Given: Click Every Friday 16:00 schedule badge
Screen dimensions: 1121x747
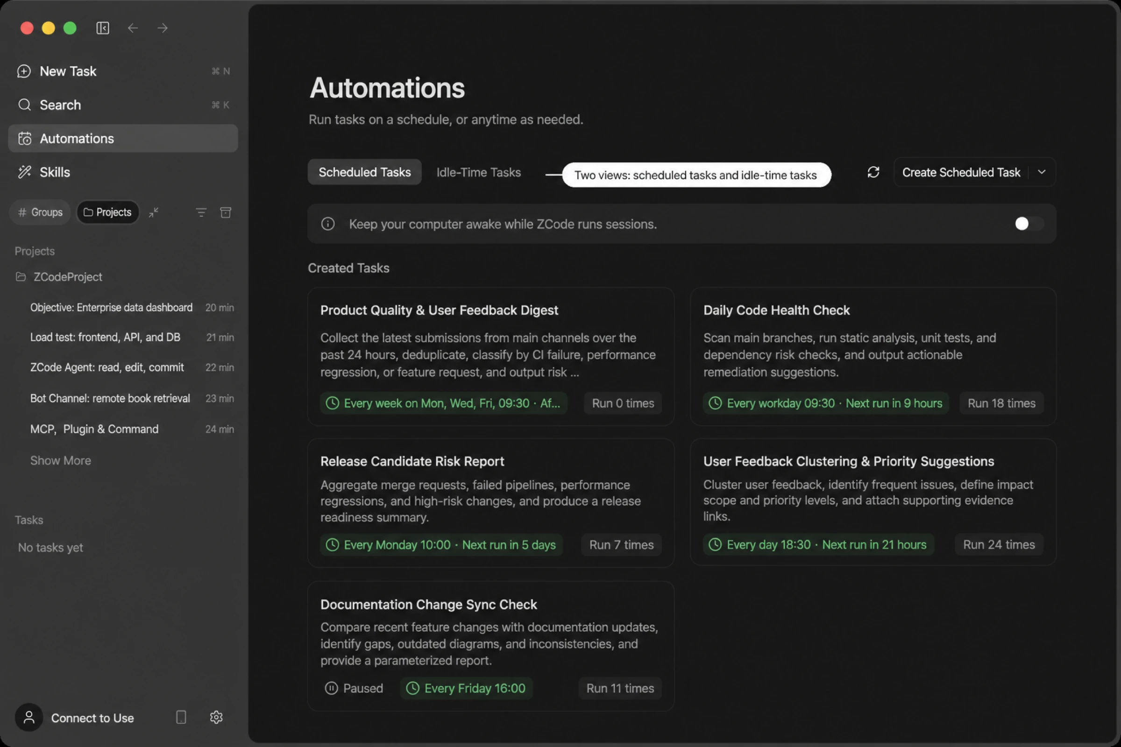Looking at the screenshot, I should (466, 688).
